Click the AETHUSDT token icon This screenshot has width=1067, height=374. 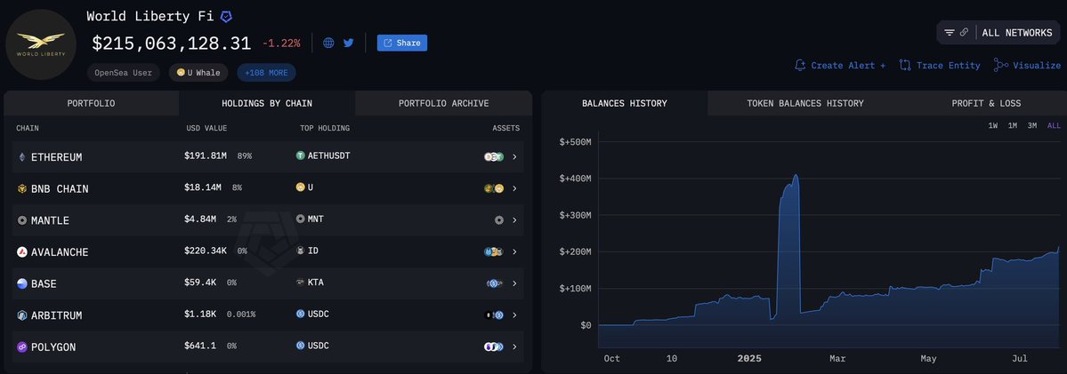[300, 155]
